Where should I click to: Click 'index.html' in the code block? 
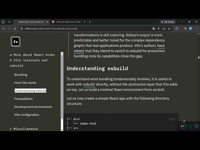88,124
